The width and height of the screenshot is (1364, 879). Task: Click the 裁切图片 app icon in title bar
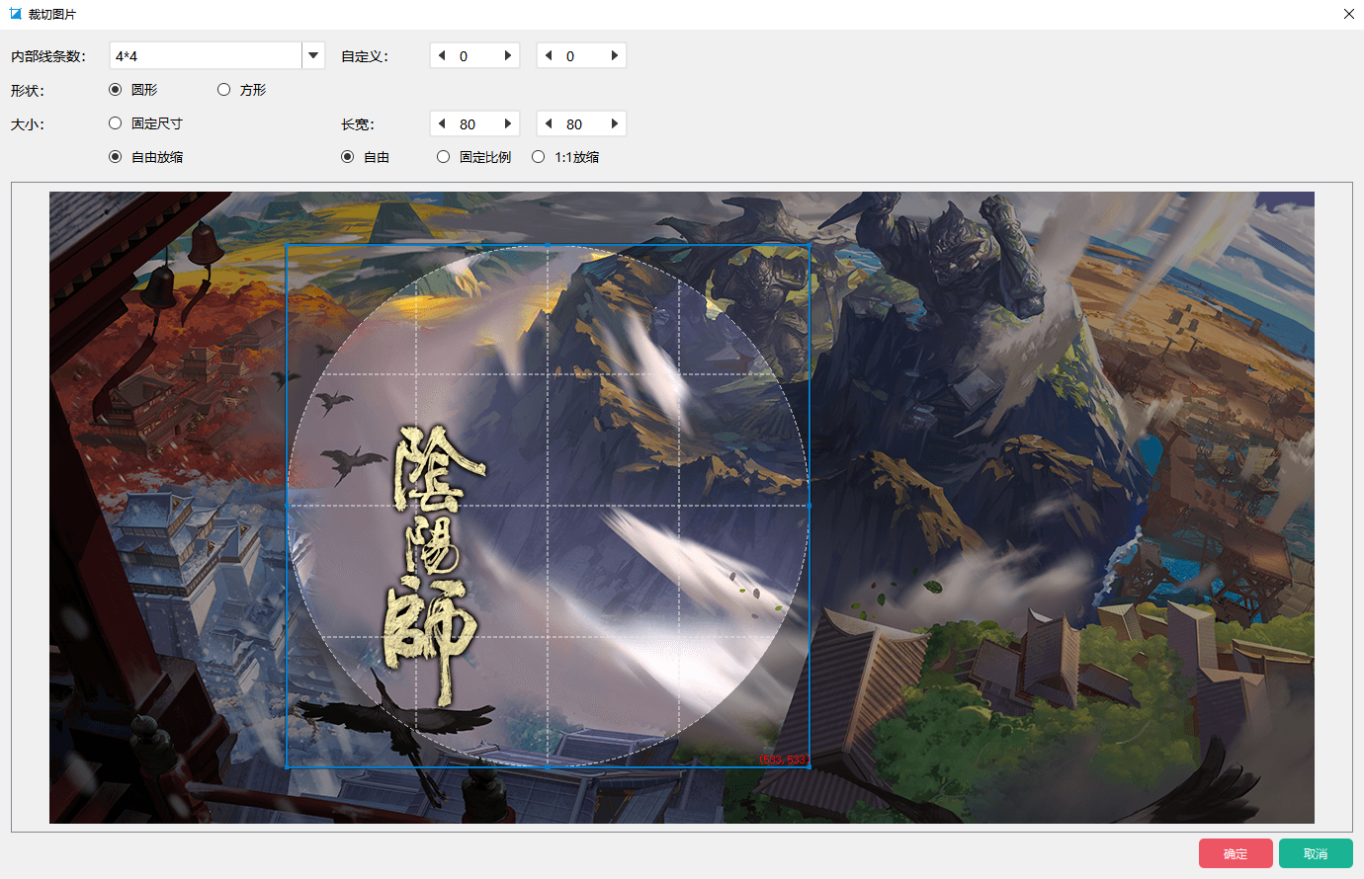(x=16, y=14)
